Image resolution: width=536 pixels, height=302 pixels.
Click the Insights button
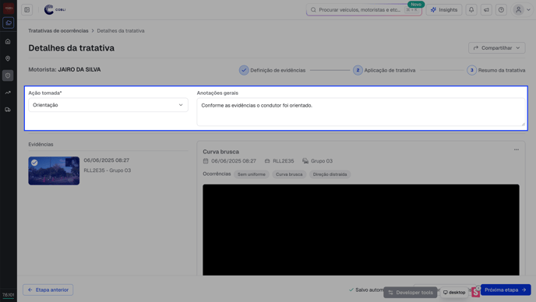tap(444, 10)
